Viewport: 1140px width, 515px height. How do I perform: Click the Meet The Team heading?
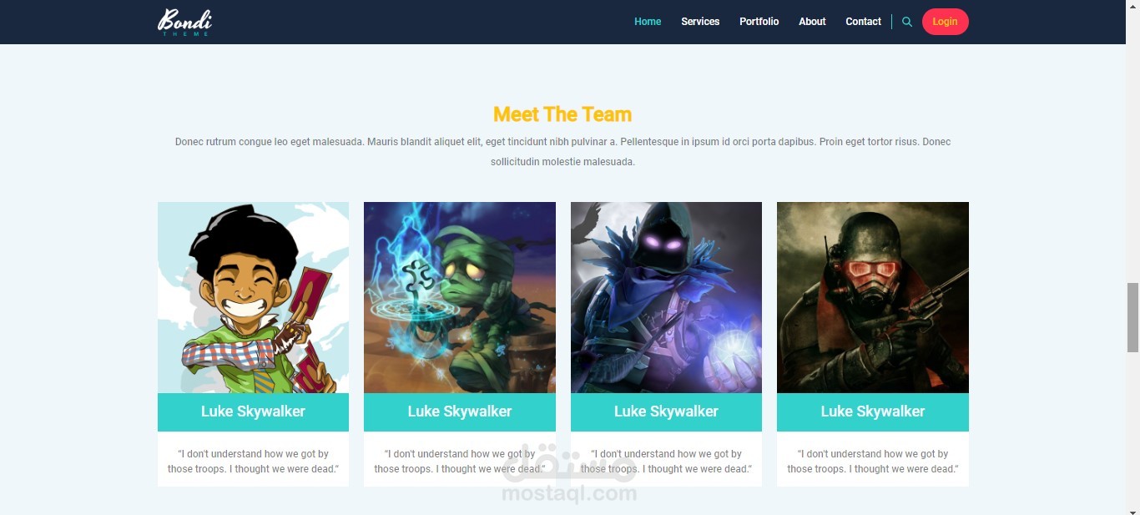(562, 114)
